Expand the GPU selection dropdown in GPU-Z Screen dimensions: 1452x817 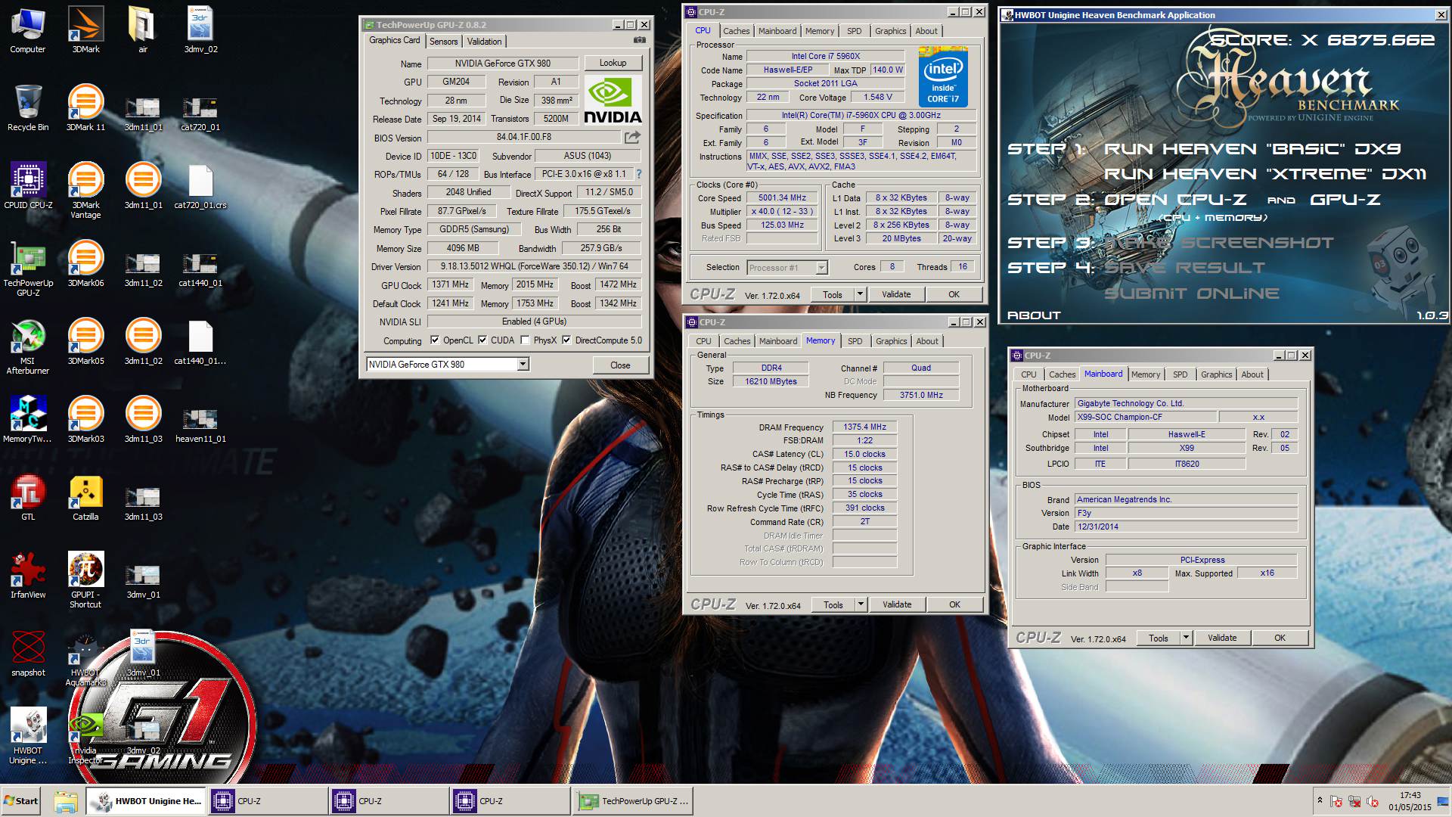point(523,365)
